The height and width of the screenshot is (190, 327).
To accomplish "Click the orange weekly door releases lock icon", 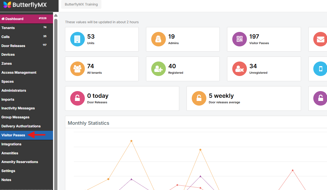I will click(199, 98).
